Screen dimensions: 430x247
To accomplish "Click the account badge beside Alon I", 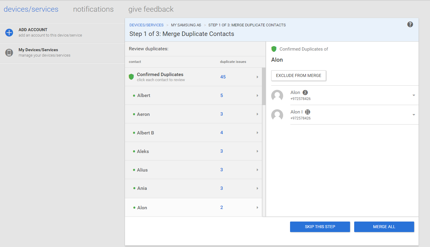I will click(307, 112).
